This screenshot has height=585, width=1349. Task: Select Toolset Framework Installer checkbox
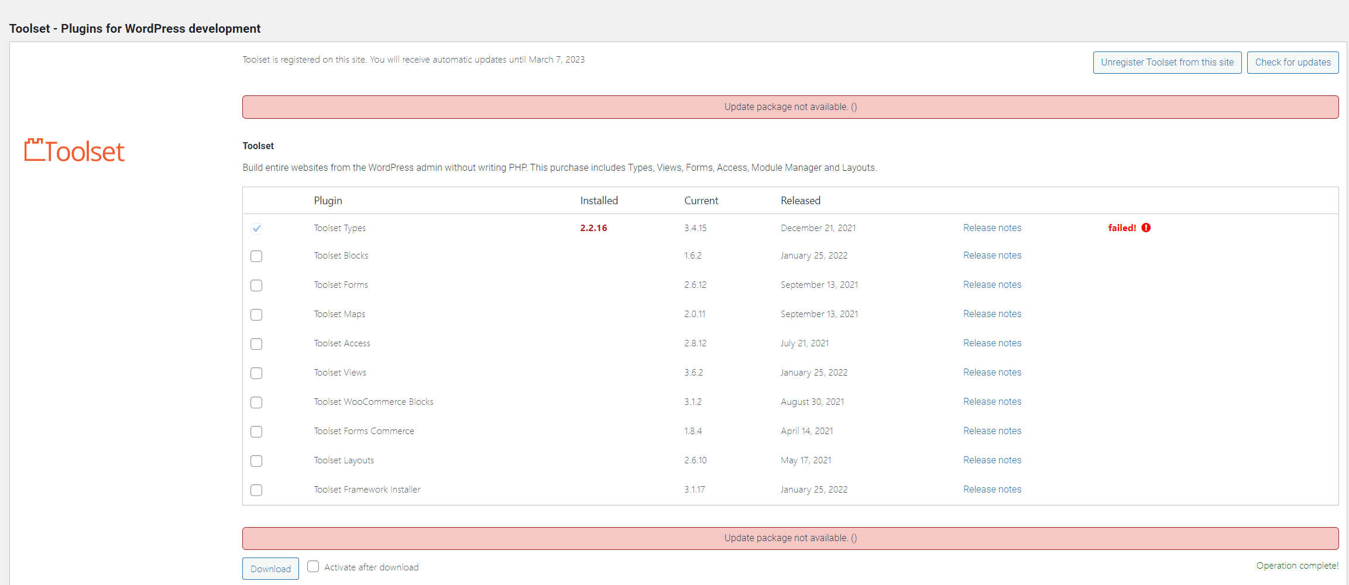(x=256, y=490)
